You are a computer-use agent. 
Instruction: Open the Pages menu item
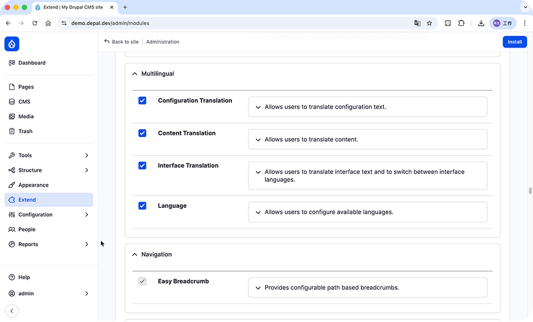26,87
